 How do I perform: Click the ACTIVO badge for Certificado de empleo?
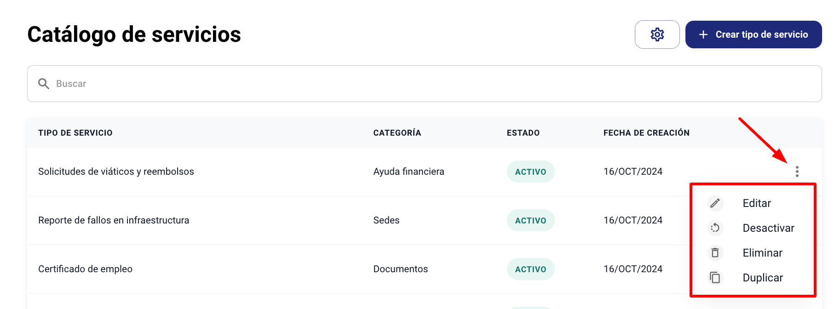[530, 269]
